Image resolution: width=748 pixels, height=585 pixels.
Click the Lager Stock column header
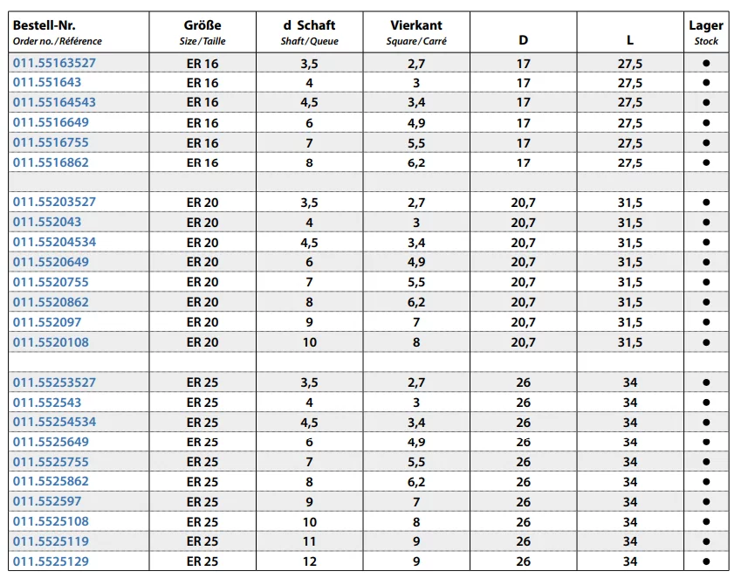click(x=706, y=32)
